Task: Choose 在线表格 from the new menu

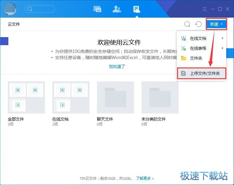Action: 201,48
